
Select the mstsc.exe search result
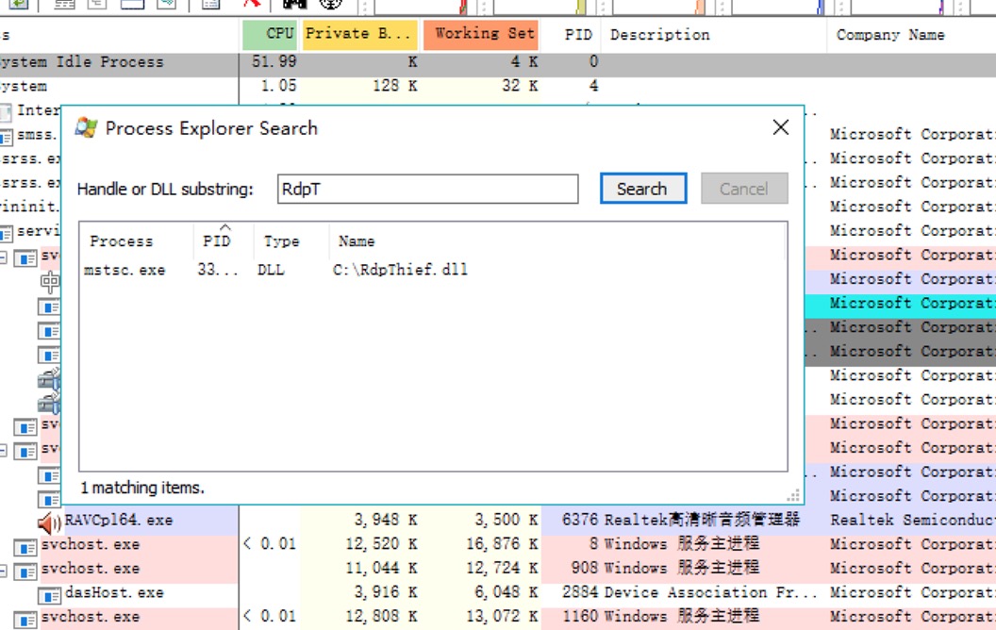[124, 270]
